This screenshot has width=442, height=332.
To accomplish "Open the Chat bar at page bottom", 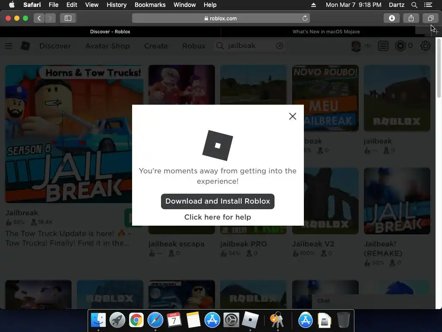I will [374, 301].
